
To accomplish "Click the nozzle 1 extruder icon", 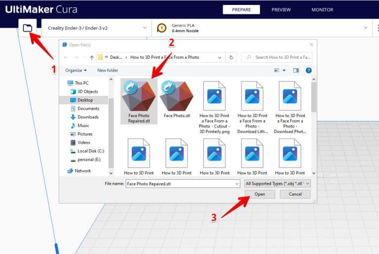I will pyautogui.click(x=161, y=29).
